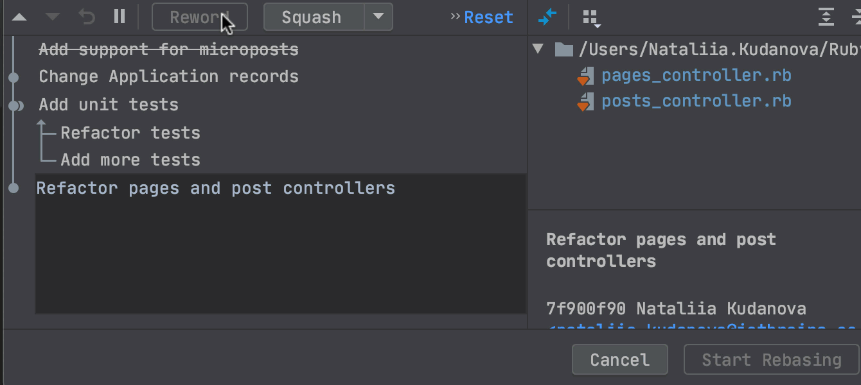Select the posts_controller.rb file
861x385 pixels.
pyautogui.click(x=697, y=101)
